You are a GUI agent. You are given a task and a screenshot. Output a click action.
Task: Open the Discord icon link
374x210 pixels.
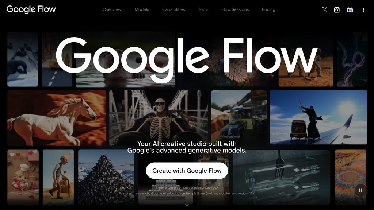350,10
